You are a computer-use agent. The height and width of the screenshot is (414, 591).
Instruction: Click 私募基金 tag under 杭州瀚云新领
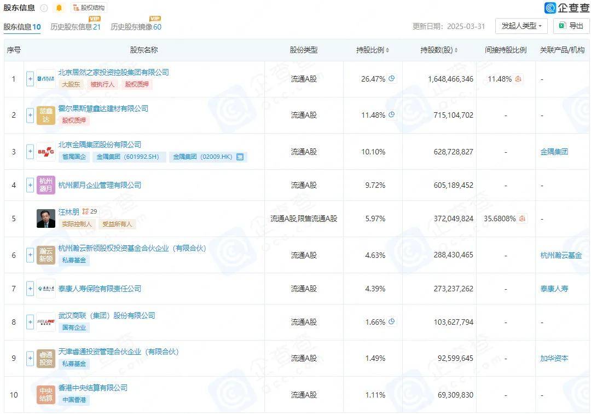74,261
